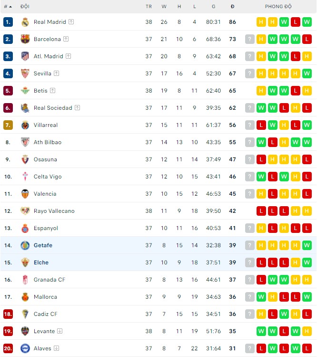Click the Levante club badge
Viewport: 317px width, 357px height.
[x=25, y=331]
